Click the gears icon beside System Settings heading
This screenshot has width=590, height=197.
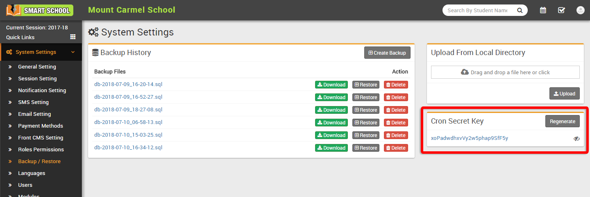coord(93,32)
